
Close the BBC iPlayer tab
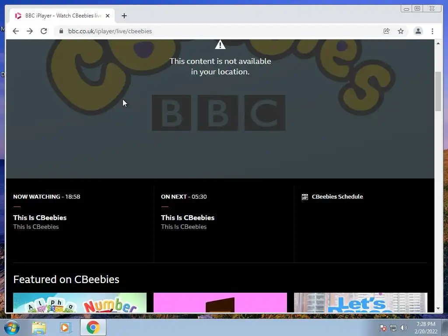[108, 16]
